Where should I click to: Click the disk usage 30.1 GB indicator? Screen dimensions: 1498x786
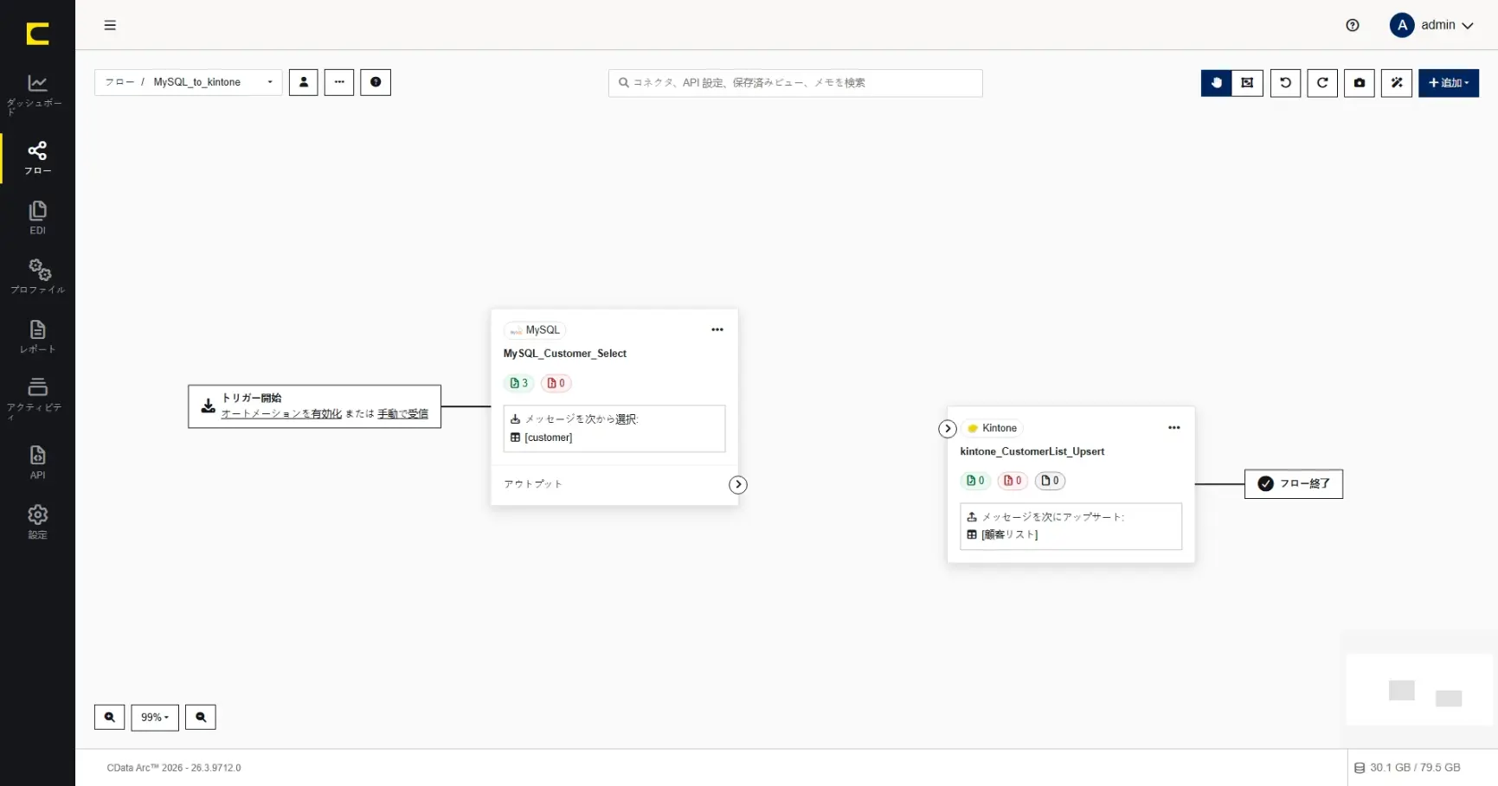[x=1407, y=768]
